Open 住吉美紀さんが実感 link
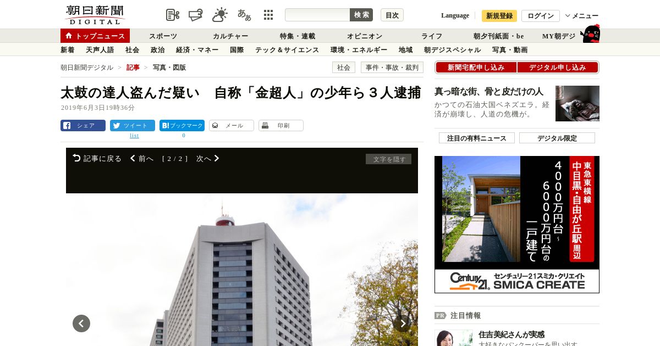This screenshot has height=346, width=660. (x=512, y=334)
